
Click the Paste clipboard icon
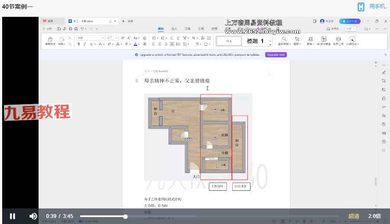tap(61, 39)
